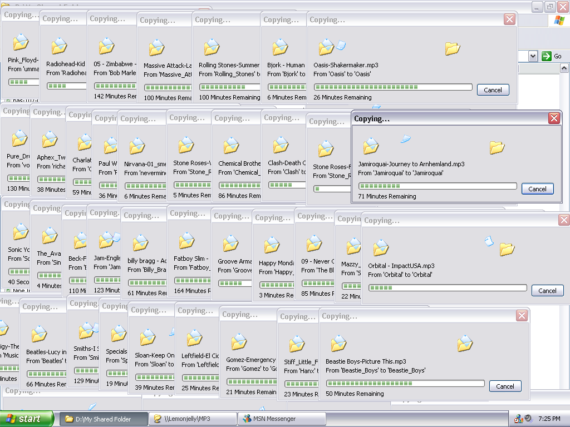The image size is (570, 427).
Task: Cancel the Orbital - ImpactUSA.mp3 copy
Action: (x=548, y=290)
